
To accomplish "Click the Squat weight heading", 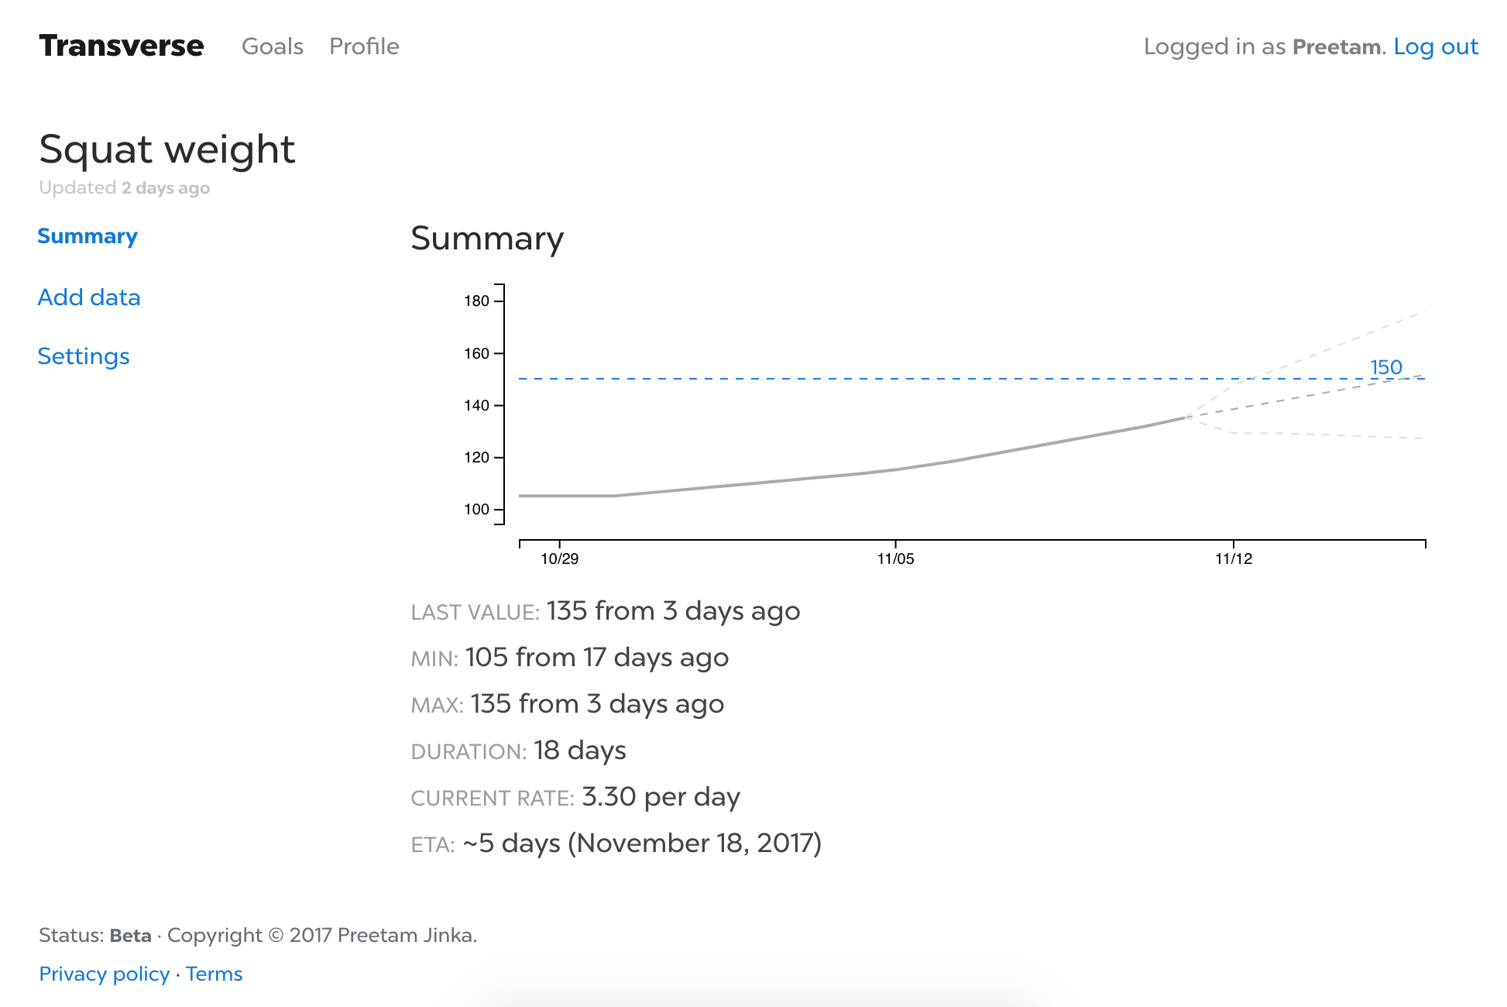I will [x=167, y=149].
